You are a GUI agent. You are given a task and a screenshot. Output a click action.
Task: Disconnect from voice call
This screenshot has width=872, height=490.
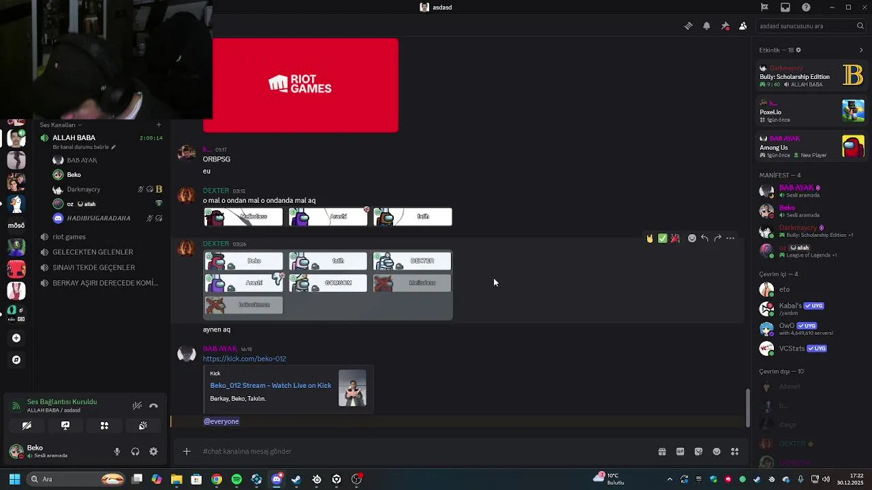click(x=153, y=406)
